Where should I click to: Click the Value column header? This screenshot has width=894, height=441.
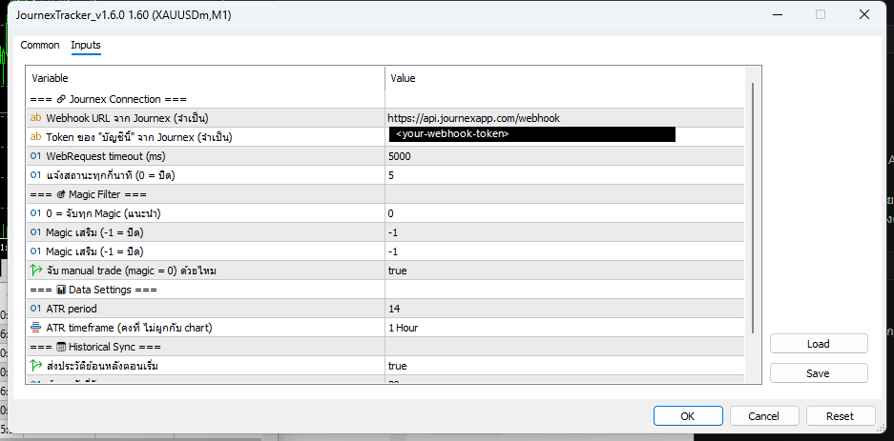click(565, 78)
